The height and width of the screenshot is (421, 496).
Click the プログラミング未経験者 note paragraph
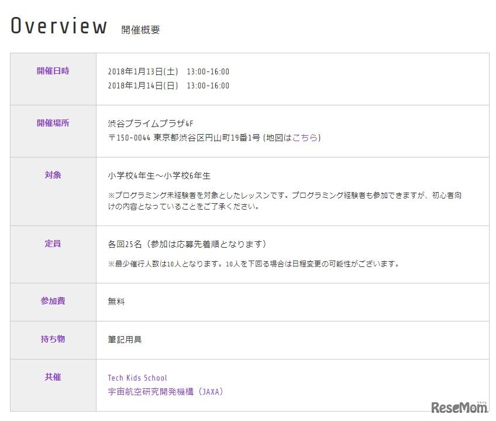285,200
